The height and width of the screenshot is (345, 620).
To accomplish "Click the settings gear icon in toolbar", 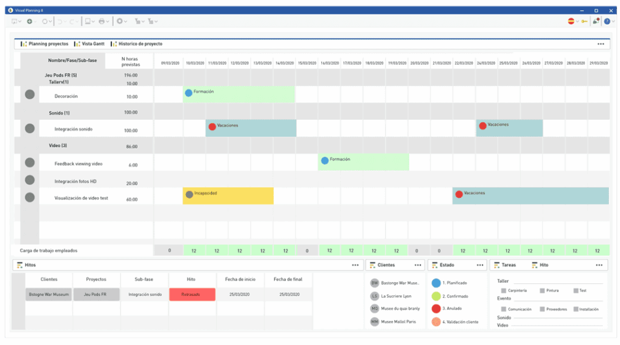I will click(x=119, y=21).
